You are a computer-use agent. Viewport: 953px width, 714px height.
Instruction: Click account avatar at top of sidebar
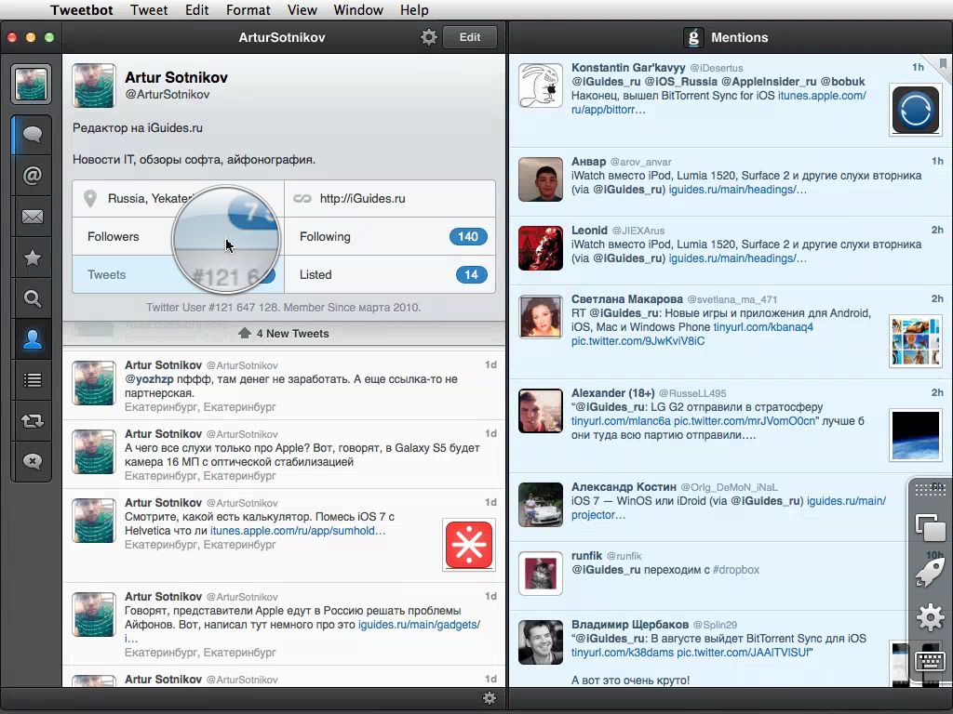(31, 84)
